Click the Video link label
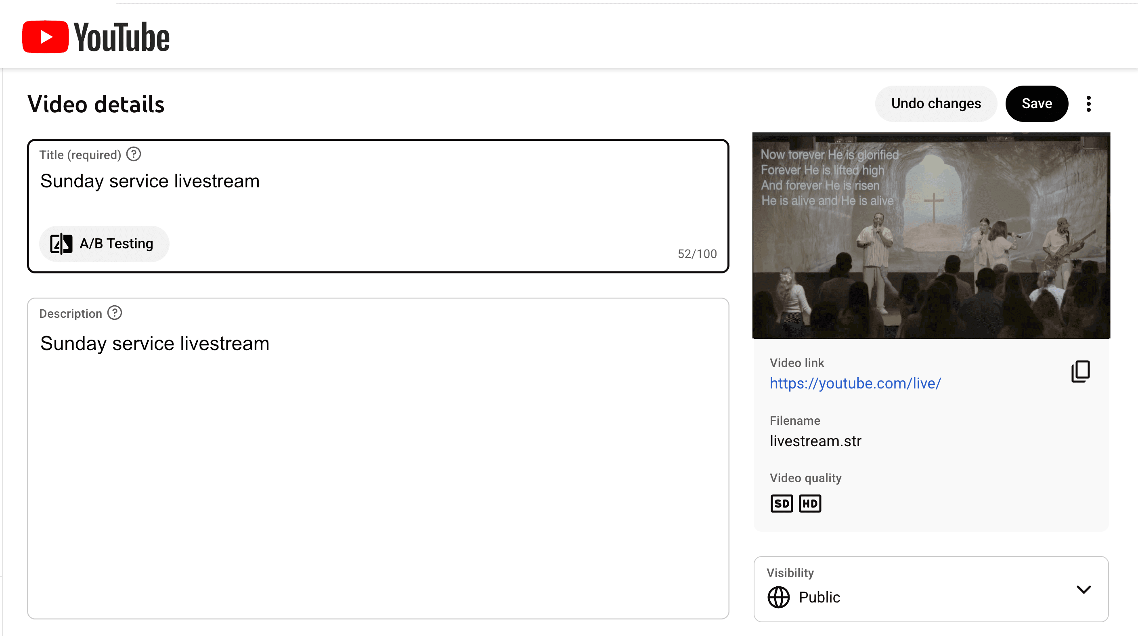Image resolution: width=1138 pixels, height=636 pixels. click(x=796, y=363)
